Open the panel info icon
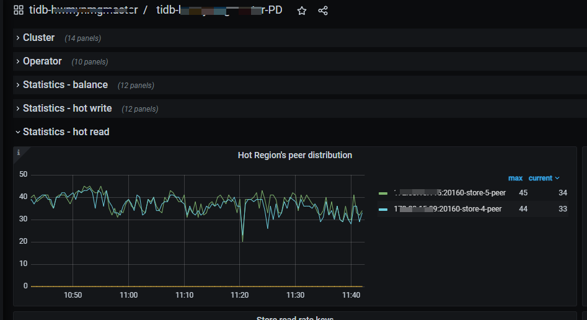This screenshot has height=320, width=587. pyautogui.click(x=19, y=153)
